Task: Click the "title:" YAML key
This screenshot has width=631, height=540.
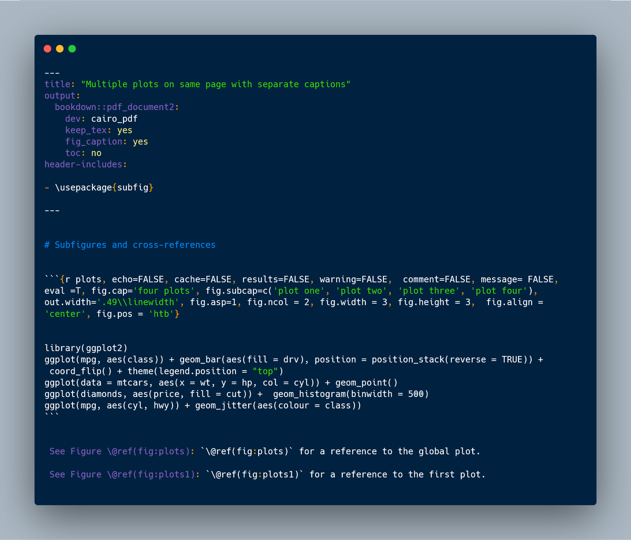Action: coord(60,84)
